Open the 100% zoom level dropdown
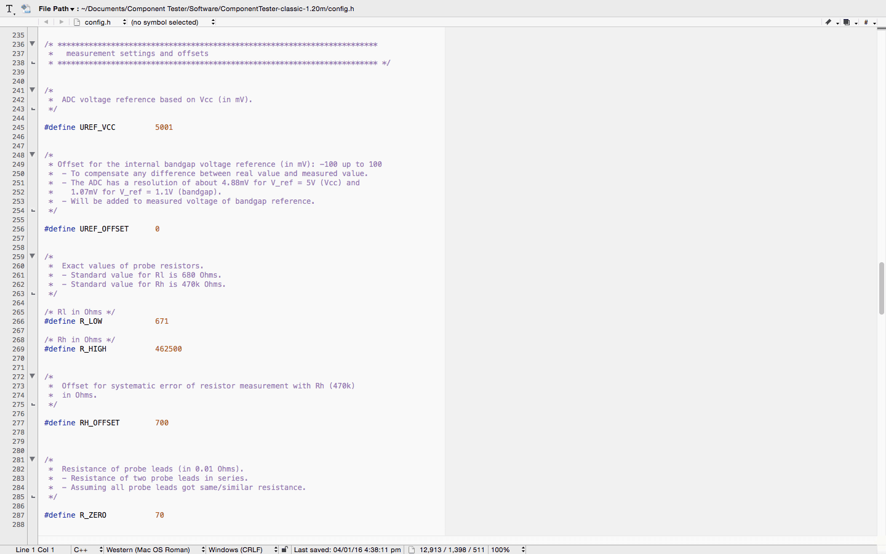This screenshot has height=554, width=886. click(507, 549)
